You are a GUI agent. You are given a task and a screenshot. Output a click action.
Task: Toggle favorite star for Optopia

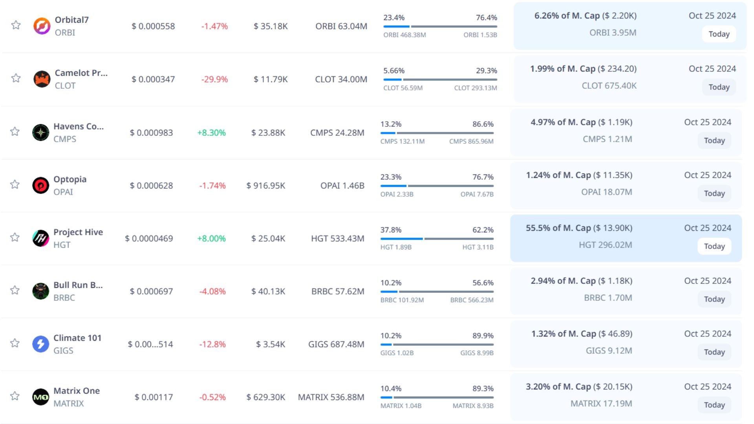(15, 184)
